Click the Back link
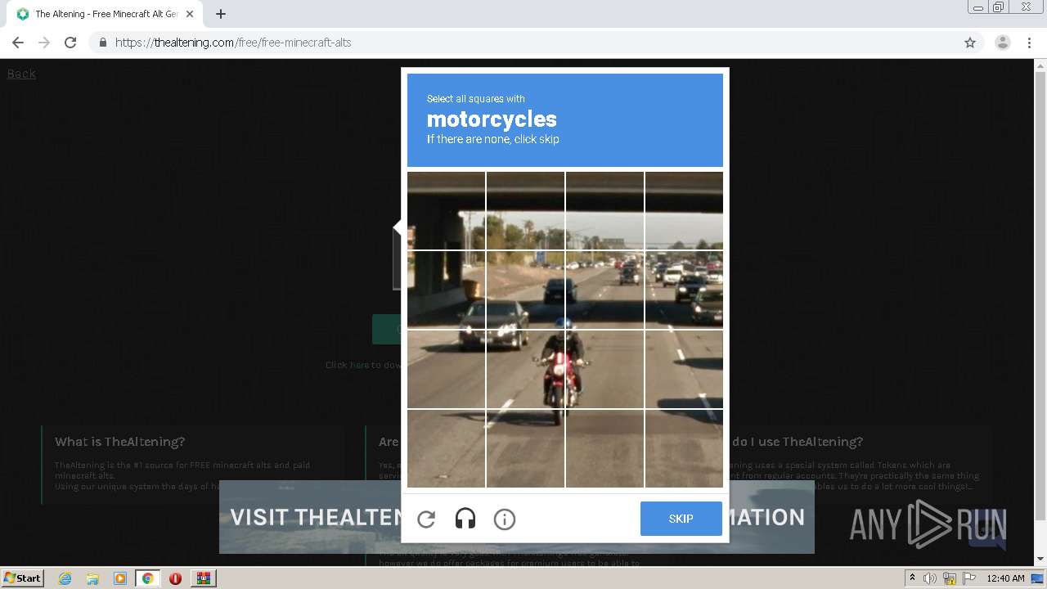The height and width of the screenshot is (589, 1047). pyautogui.click(x=21, y=74)
